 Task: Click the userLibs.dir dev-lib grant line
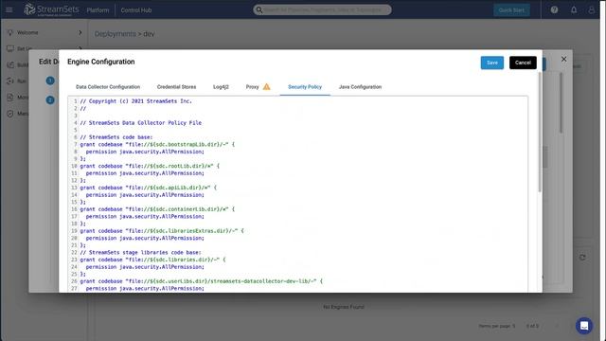tap(202, 281)
